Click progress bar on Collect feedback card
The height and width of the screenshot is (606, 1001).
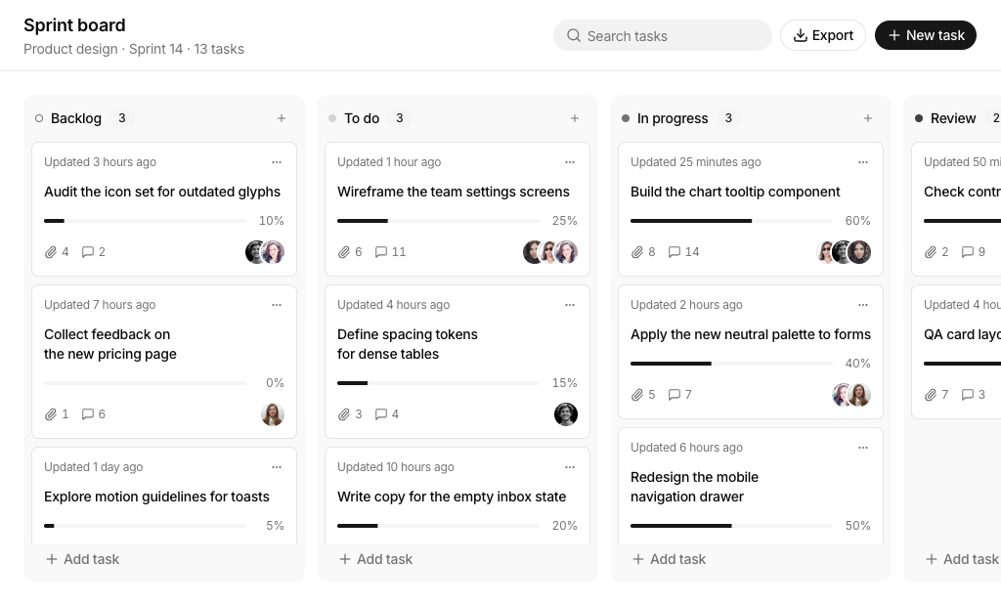145,383
